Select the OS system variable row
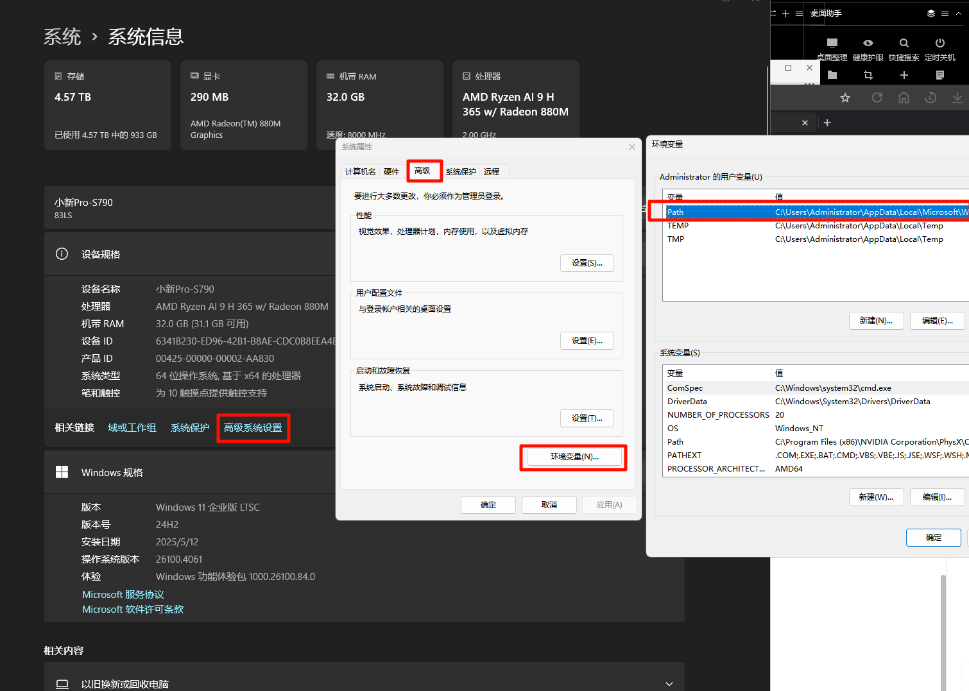 [816, 428]
